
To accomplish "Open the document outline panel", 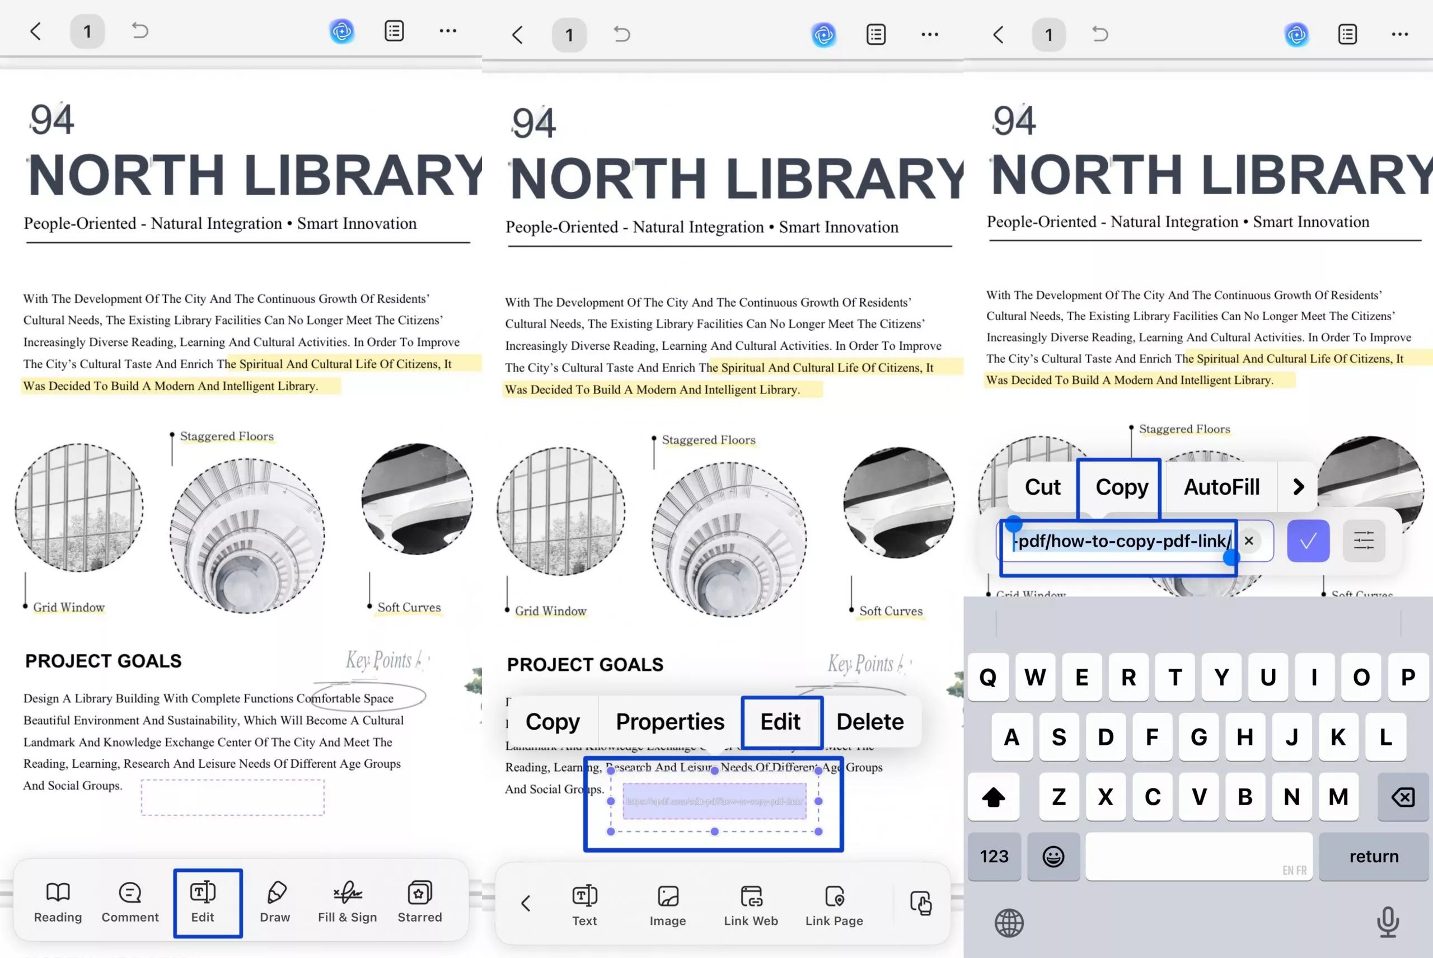I will [x=395, y=31].
